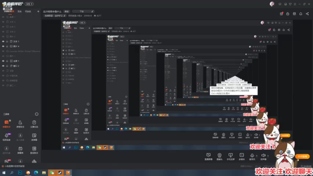Select the 图片 4 source row
Screen dimensions: 313x176
pyautogui.click(x=21, y=46)
